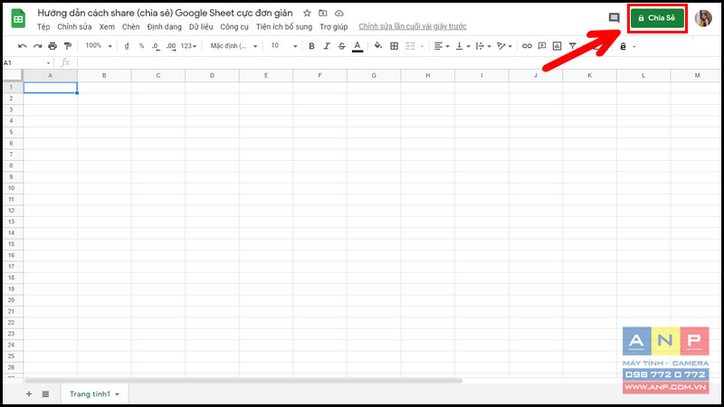Click the Undo arrow in toolbar

pos(22,46)
